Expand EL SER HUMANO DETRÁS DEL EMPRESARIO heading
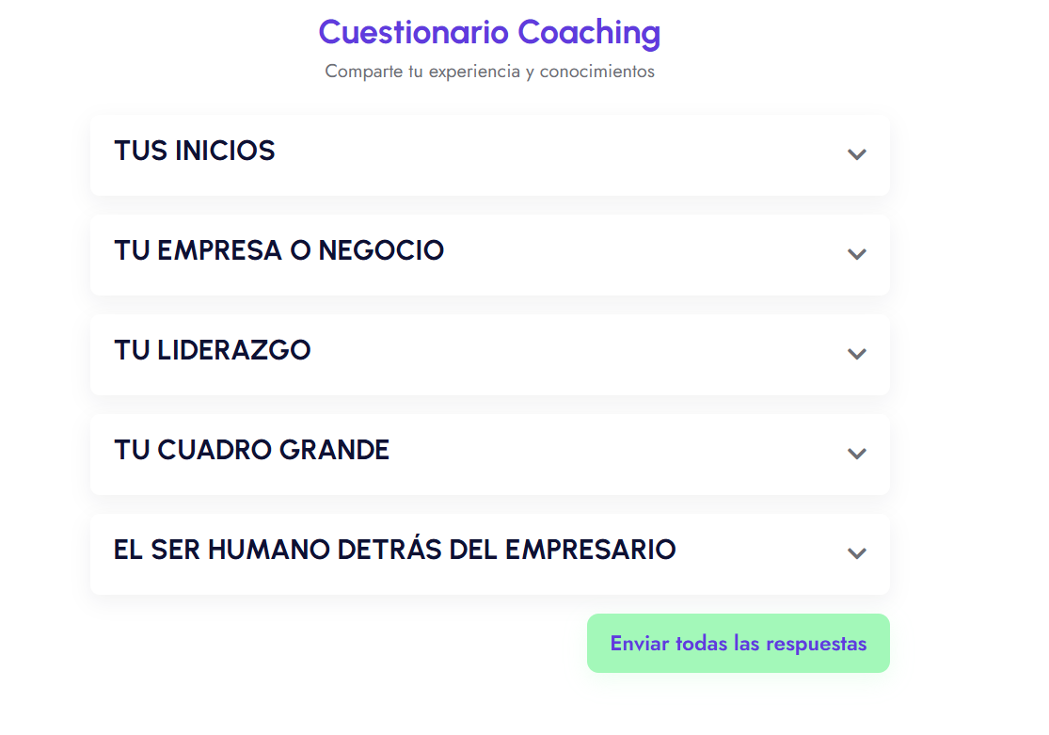The image size is (1049, 735). [x=394, y=550]
